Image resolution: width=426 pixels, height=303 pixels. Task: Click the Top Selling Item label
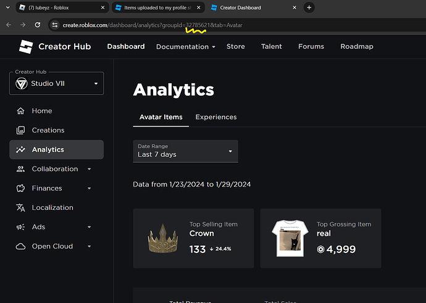coord(213,224)
